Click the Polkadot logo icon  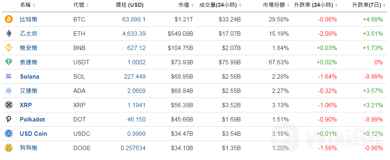point(9,120)
